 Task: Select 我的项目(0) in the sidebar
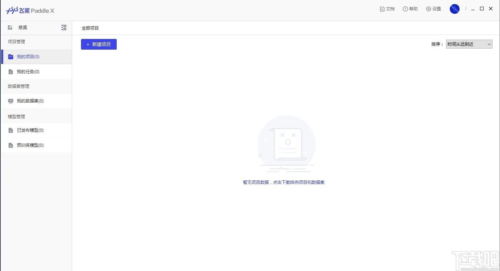coord(36,57)
